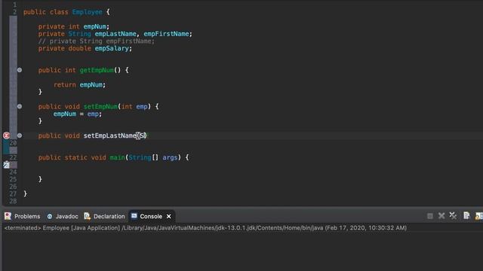Collapse the setEmpLastName method fold marker
Screen dimensions: 483x271
[20, 135]
